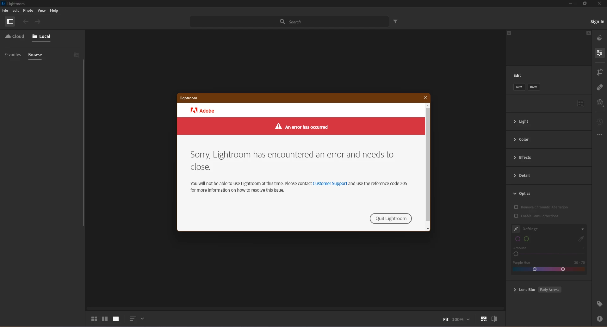Open the View menu
This screenshot has width=607, height=327.
41,10
